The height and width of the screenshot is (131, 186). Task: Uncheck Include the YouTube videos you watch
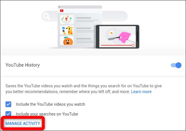click(x=8, y=104)
